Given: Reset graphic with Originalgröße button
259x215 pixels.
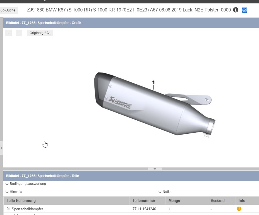Looking at the screenshot, I should (x=40, y=33).
